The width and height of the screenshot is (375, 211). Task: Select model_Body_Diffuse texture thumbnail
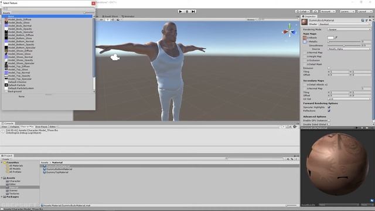tap(6, 19)
